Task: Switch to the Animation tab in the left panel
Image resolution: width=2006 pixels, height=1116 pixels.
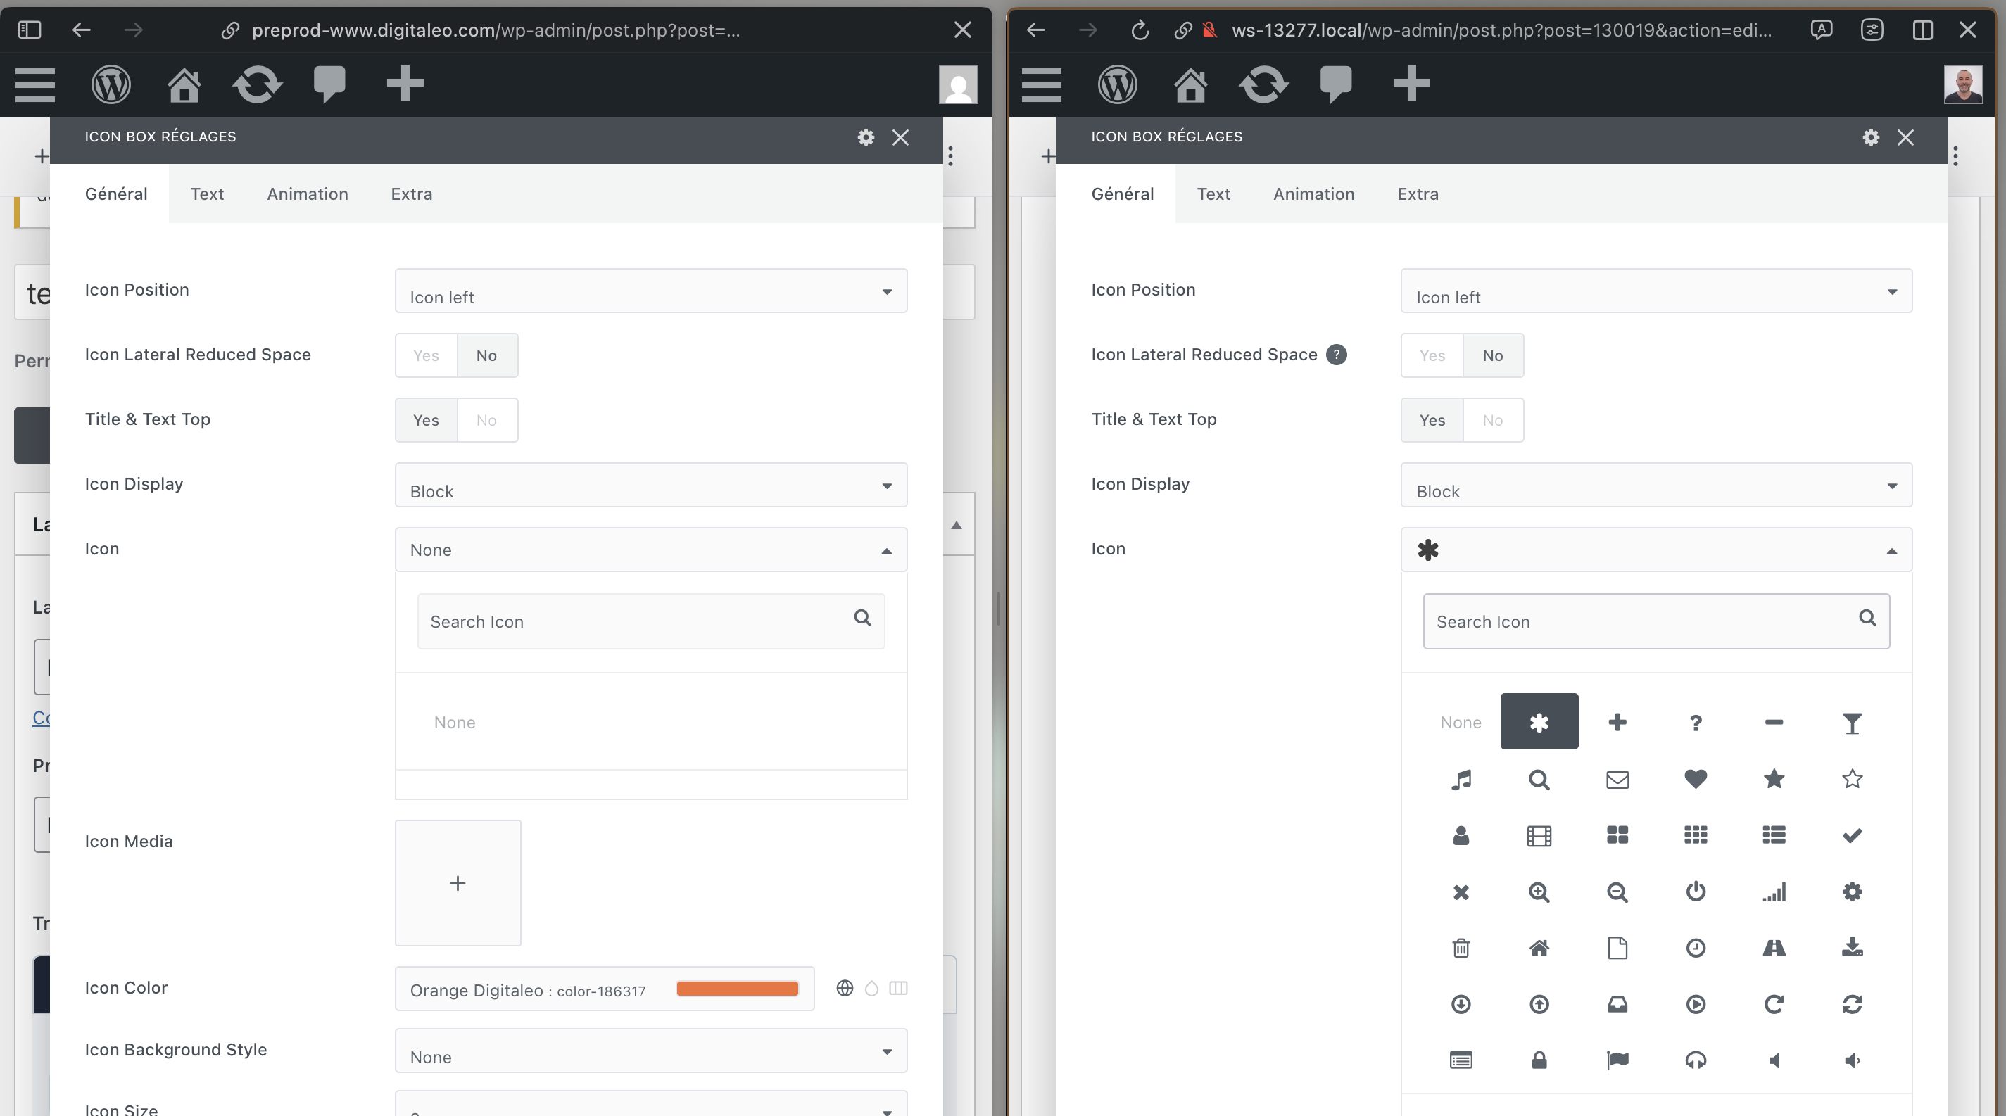Action: point(307,194)
